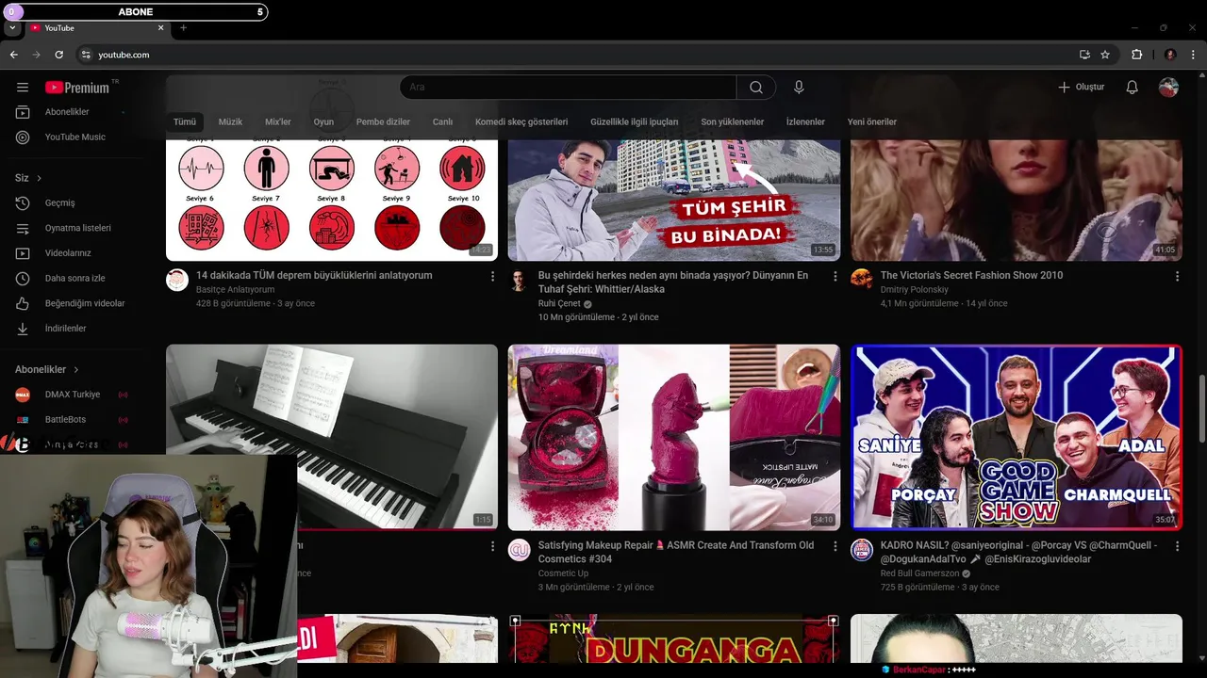The width and height of the screenshot is (1207, 678).
Task: Open the YouTube hamburger guide menu
Action: click(23, 88)
